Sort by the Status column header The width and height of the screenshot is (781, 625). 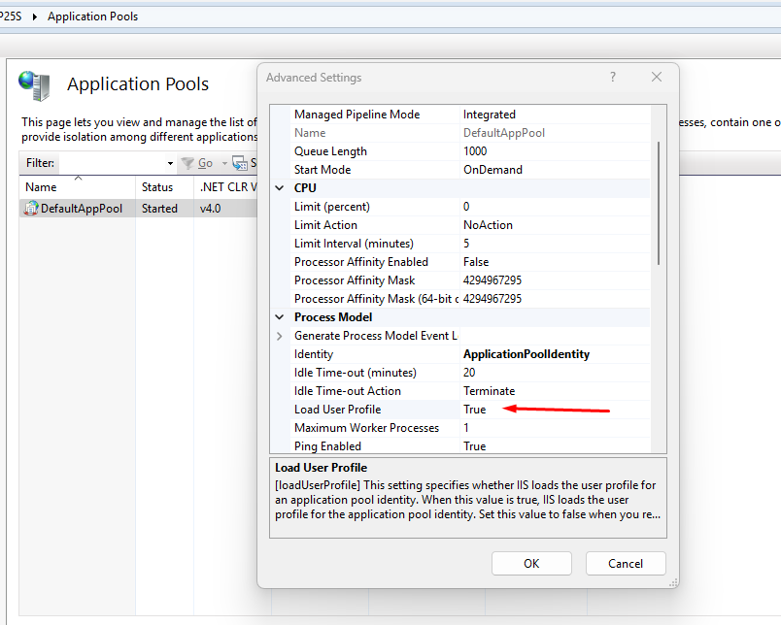pos(157,187)
